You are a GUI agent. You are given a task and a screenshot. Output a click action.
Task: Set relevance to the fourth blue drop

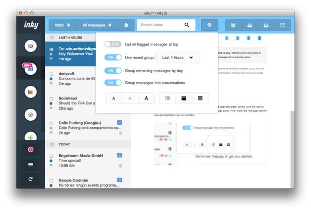[259, 38]
